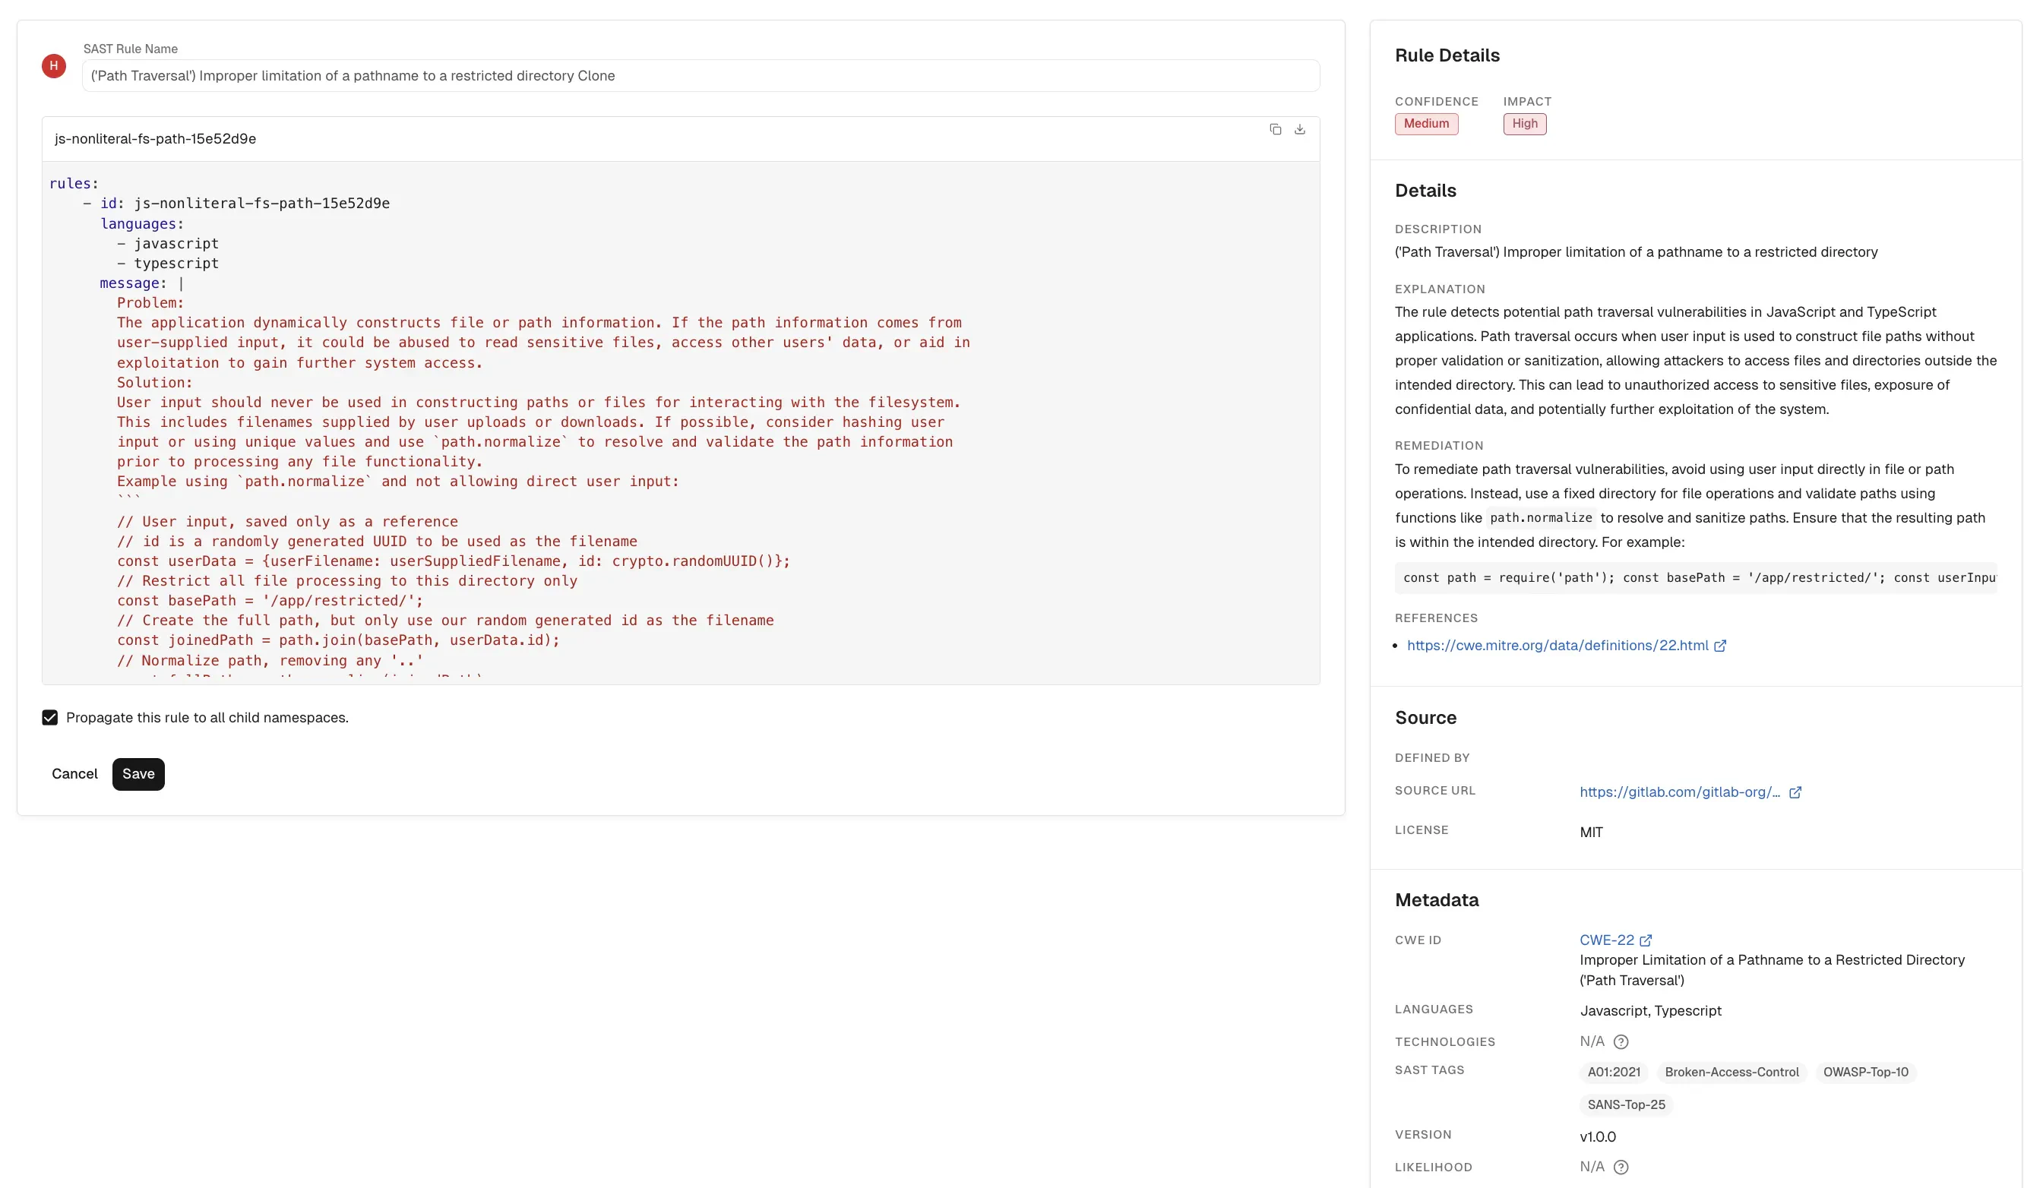2024x1188 pixels.
Task: Click the REFERENCES label
Action: coord(1436,618)
